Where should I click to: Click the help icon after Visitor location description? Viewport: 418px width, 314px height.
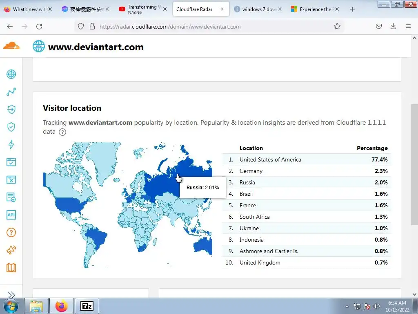(x=62, y=132)
